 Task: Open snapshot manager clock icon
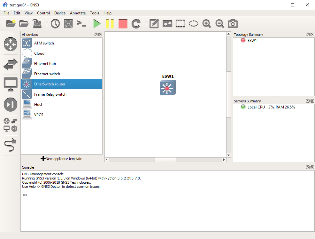tap(55, 24)
